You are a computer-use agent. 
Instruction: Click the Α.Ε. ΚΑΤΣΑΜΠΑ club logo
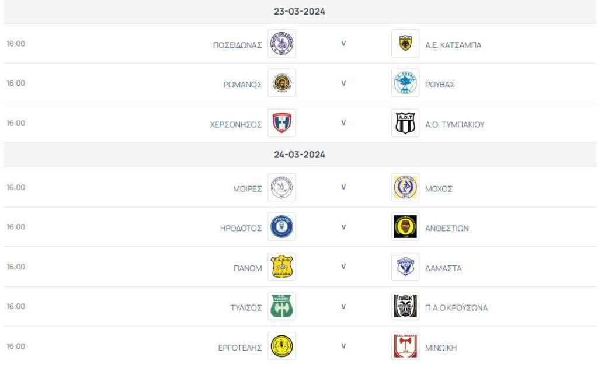tap(405, 43)
